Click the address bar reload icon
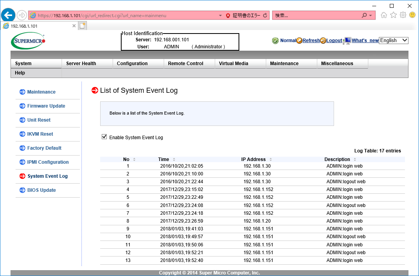This screenshot has width=419, height=276. coord(265,16)
